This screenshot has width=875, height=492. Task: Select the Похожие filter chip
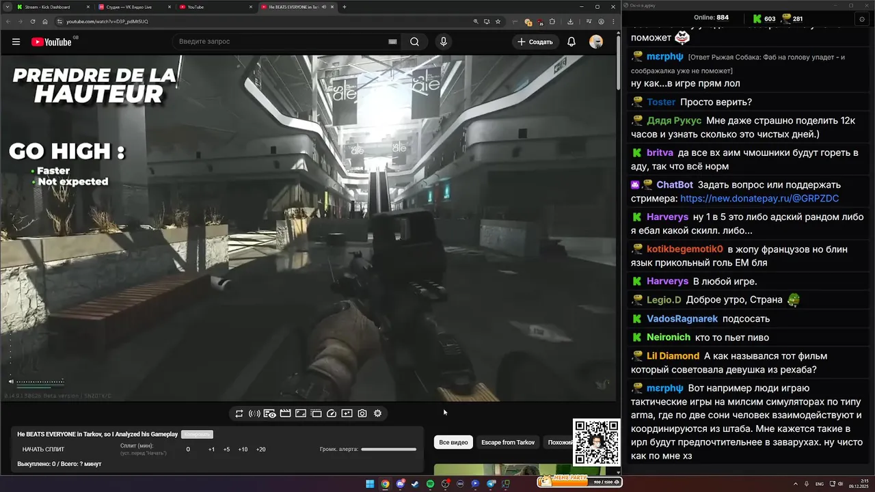click(x=560, y=442)
